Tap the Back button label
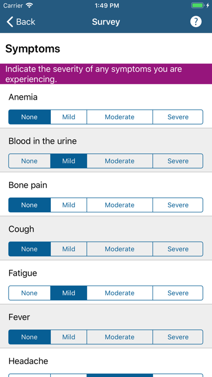 coord(25,22)
